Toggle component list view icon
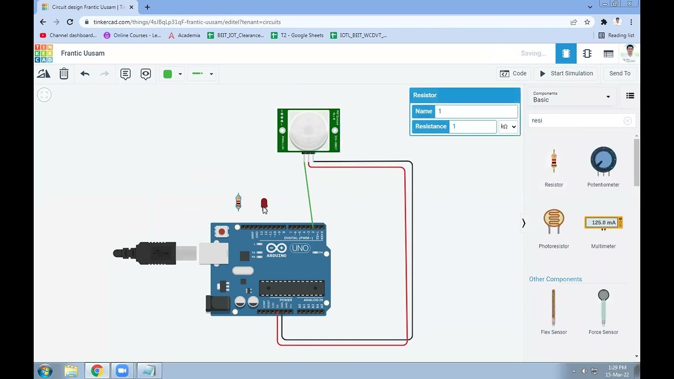The image size is (674, 379). click(x=630, y=96)
